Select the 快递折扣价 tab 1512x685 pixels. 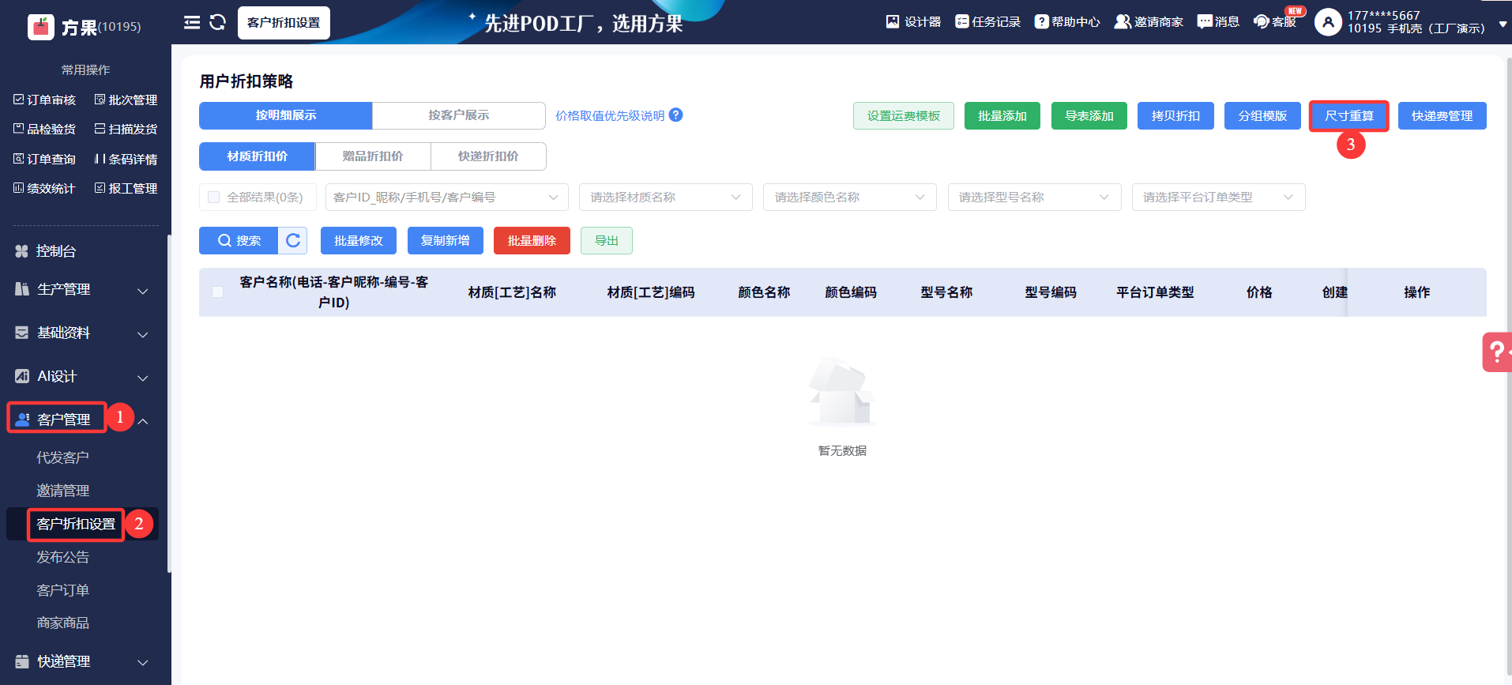tap(488, 156)
